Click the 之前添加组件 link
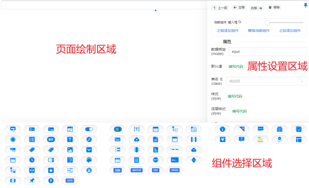The height and width of the screenshot is (188, 309). click(227, 31)
